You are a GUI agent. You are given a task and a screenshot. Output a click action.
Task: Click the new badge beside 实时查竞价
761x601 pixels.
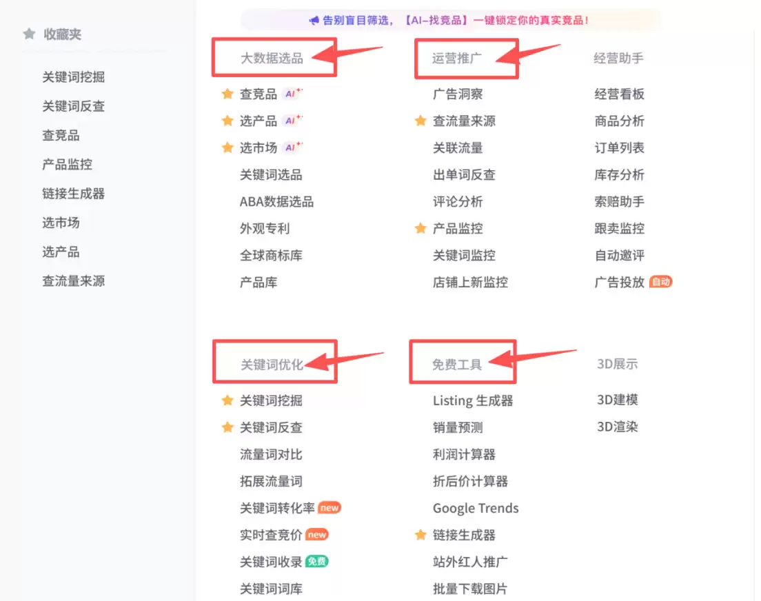[x=317, y=534]
